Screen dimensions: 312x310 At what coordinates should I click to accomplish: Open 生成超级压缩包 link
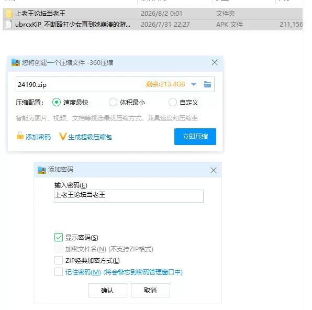pyautogui.click(x=90, y=137)
